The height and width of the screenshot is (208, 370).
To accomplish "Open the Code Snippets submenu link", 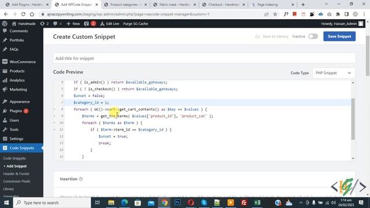I will click(x=14, y=158).
